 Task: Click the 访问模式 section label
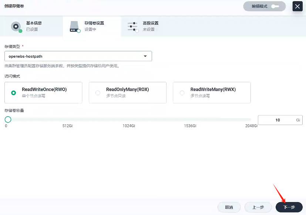click(x=12, y=76)
